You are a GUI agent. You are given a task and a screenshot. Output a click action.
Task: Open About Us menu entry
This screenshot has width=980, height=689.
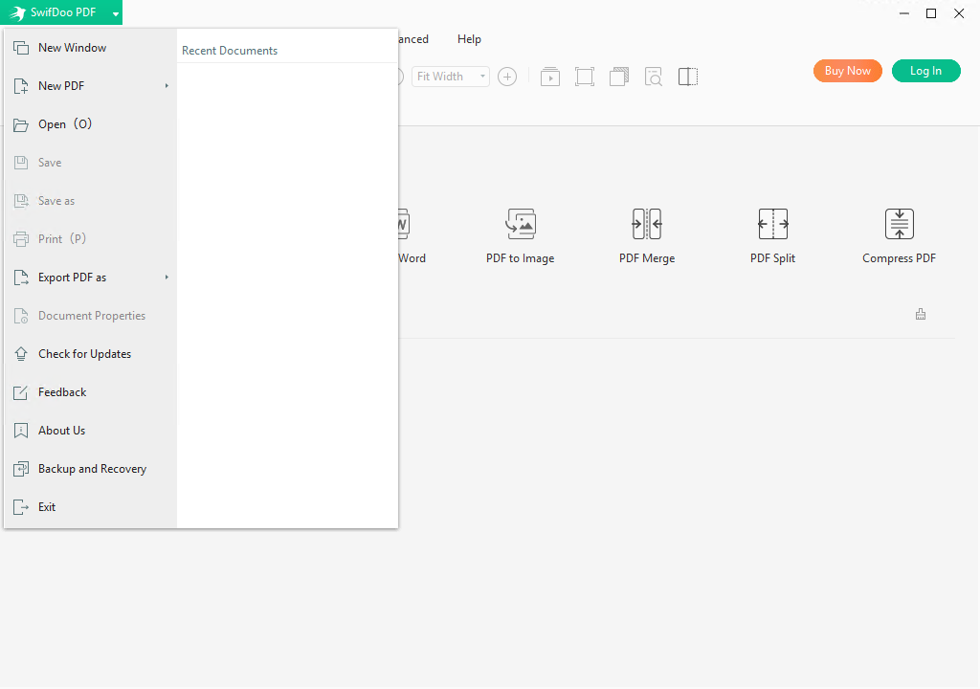pos(89,431)
